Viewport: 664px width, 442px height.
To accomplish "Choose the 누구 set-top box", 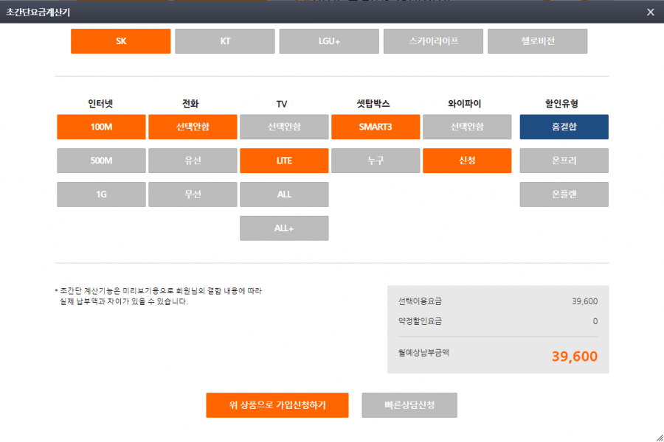I will tap(376, 161).
